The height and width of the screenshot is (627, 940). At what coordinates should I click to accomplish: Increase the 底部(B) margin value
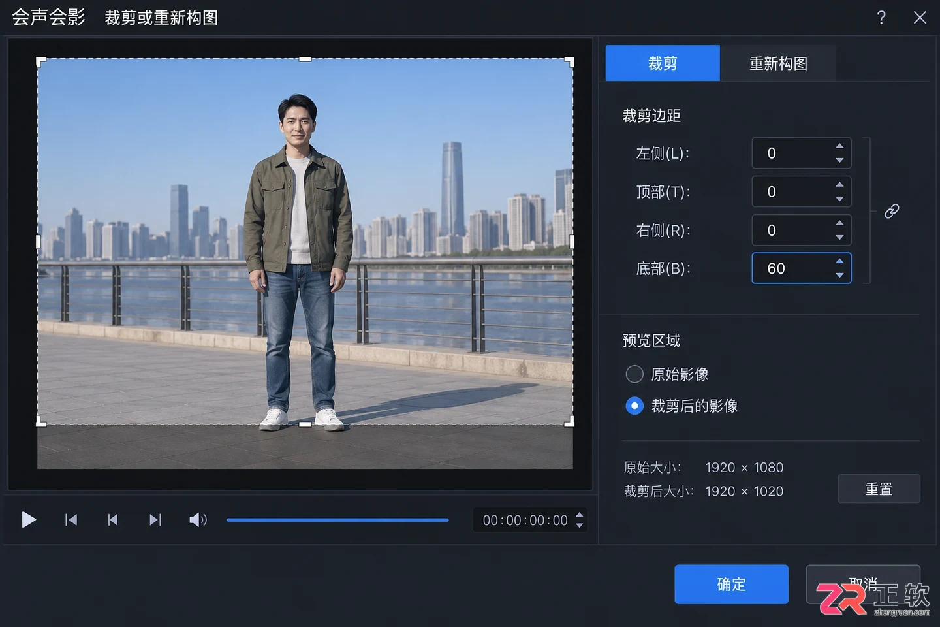(839, 261)
